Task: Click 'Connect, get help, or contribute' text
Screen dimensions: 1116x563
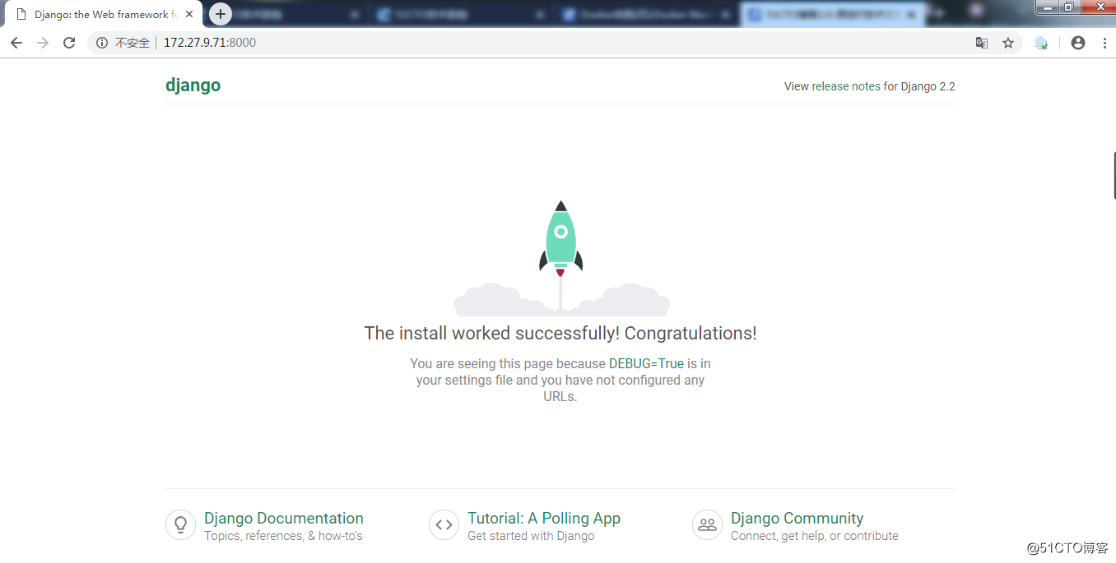Action: point(815,536)
